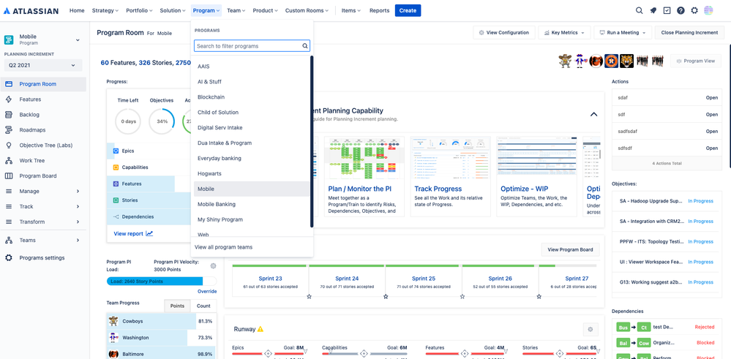Switch Team Progress to Count
The height and width of the screenshot is (359, 731).
[x=203, y=306]
